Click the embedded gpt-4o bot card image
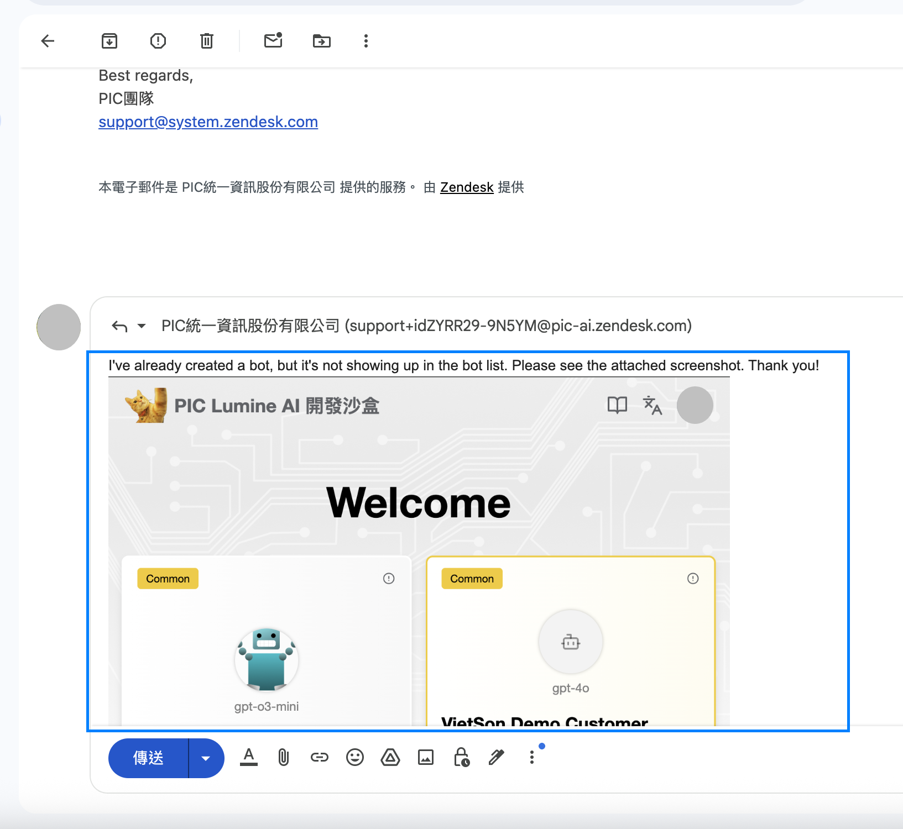Viewport: 903px width, 829px height. (x=571, y=641)
